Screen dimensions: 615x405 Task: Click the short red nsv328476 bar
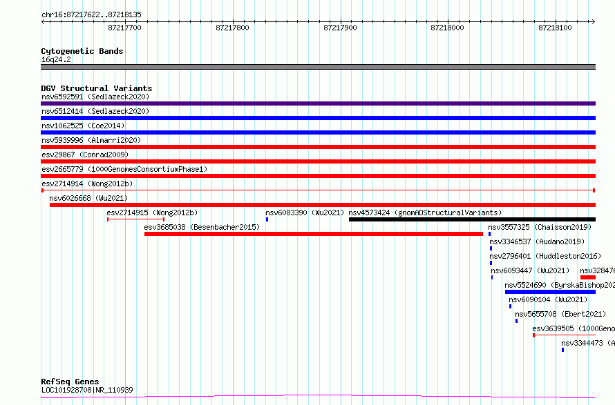coord(588,277)
